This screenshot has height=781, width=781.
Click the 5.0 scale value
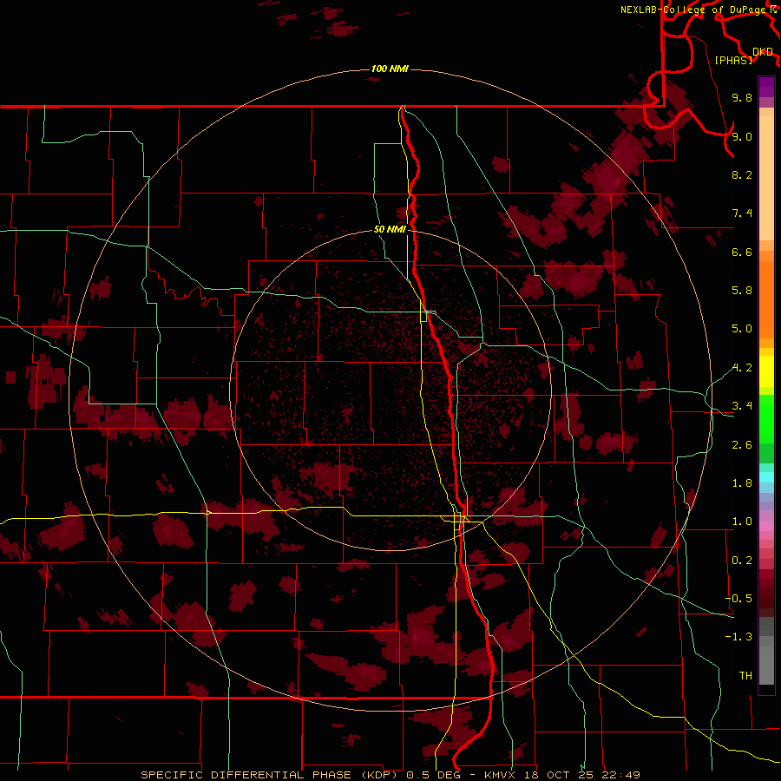click(x=742, y=329)
